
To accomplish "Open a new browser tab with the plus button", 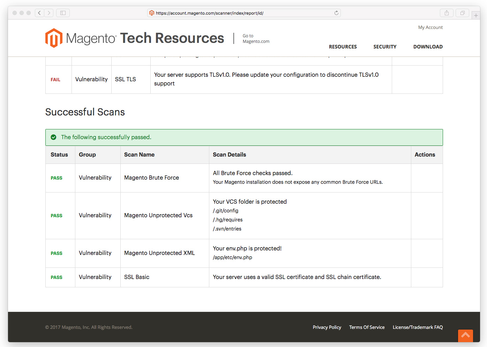I will (x=476, y=15).
